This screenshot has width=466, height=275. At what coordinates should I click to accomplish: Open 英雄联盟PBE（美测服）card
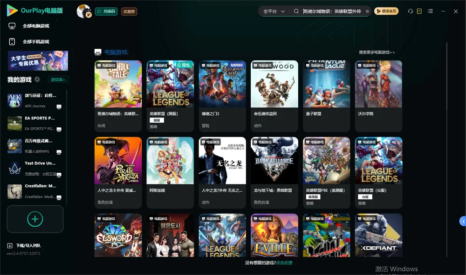point(326,172)
